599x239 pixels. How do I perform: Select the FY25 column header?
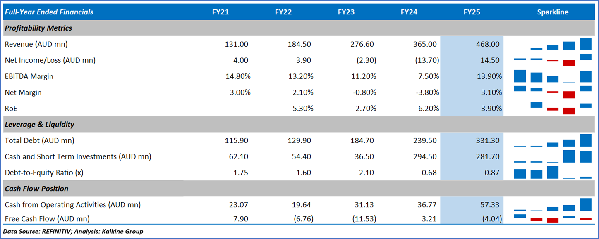pos(472,12)
